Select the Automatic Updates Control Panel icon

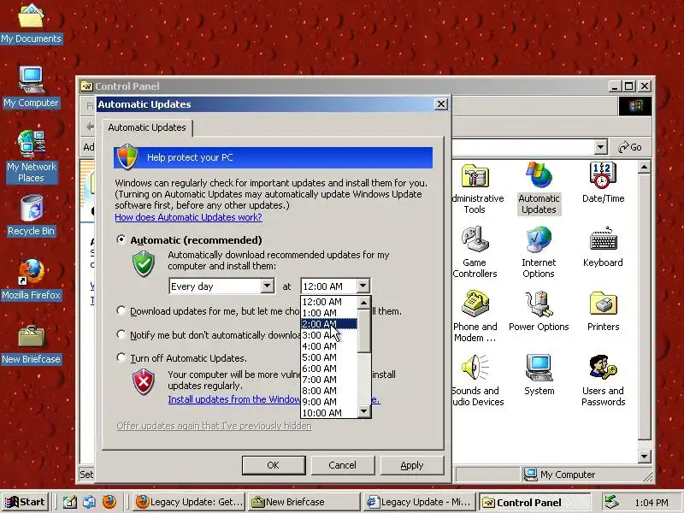539,188
